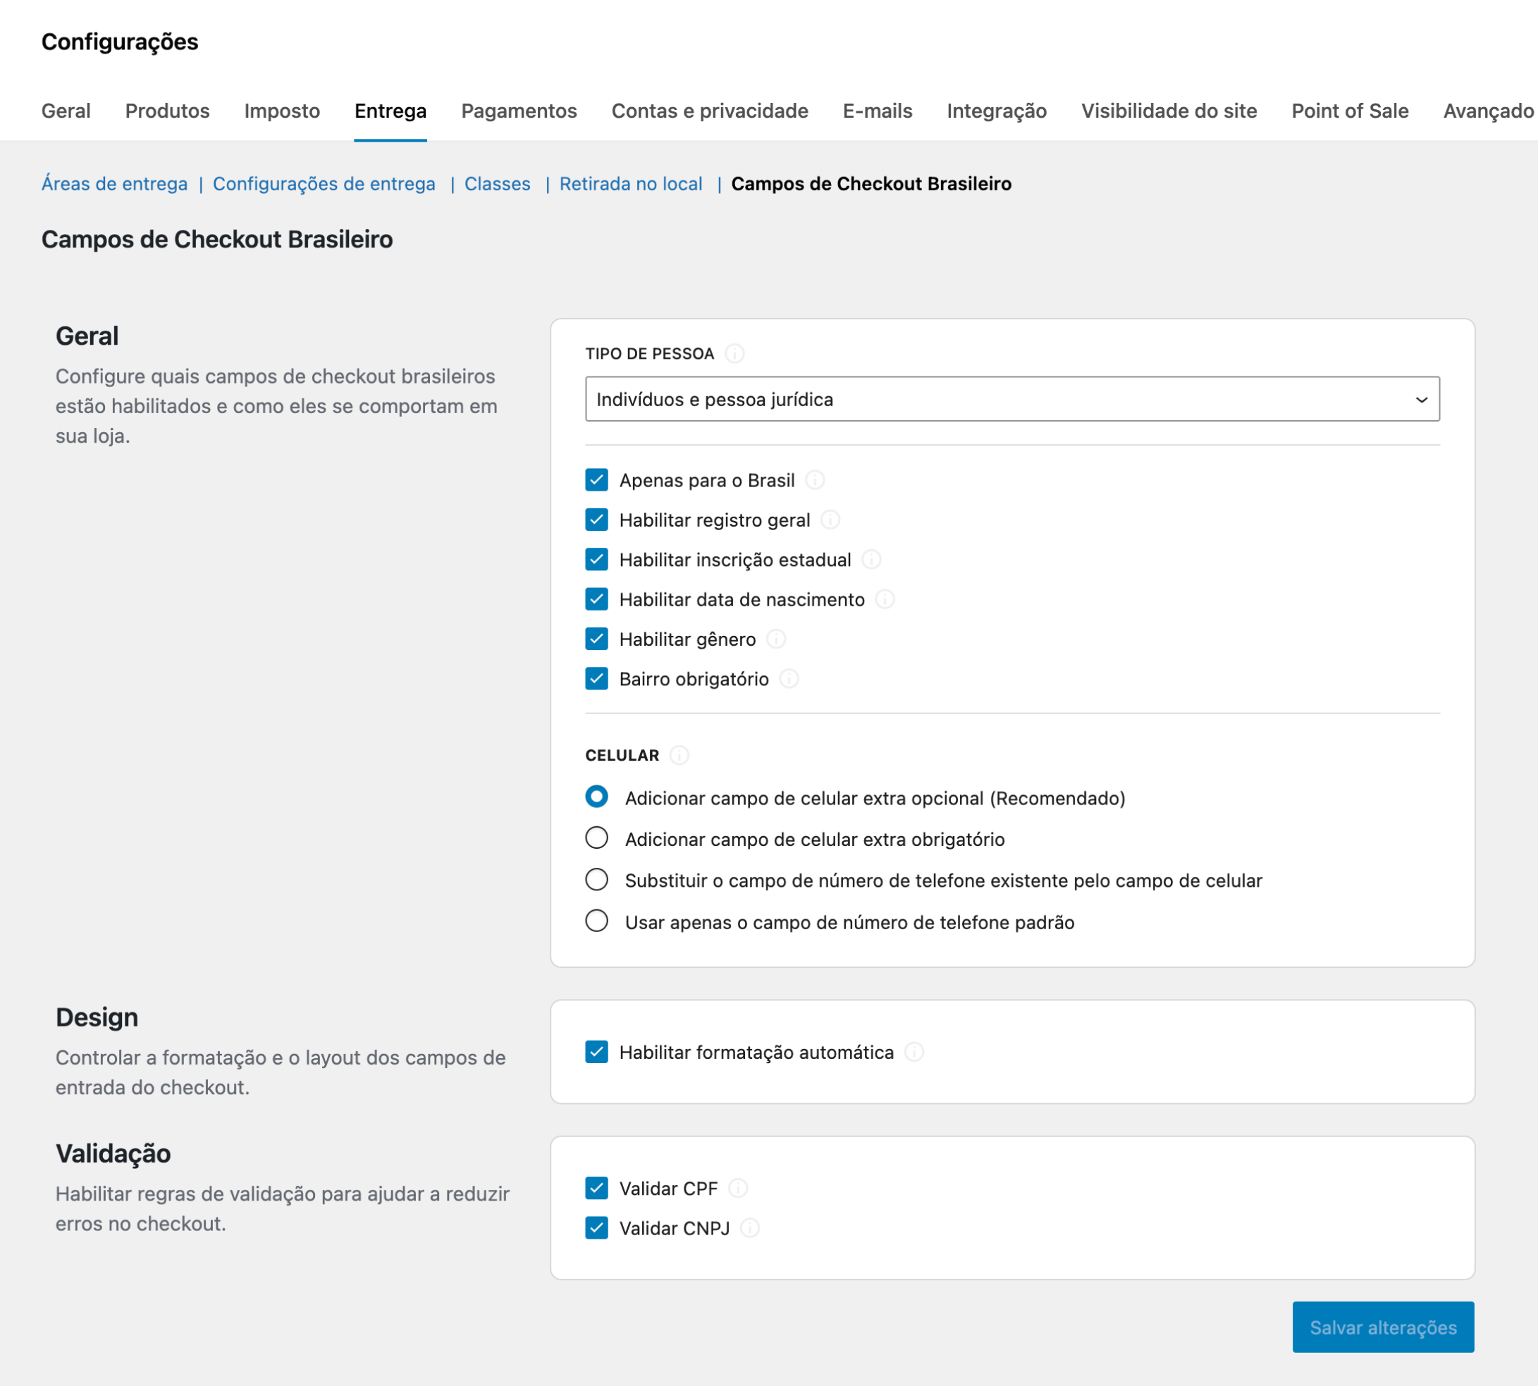Select radio to substitute phone field with celular

(597, 880)
